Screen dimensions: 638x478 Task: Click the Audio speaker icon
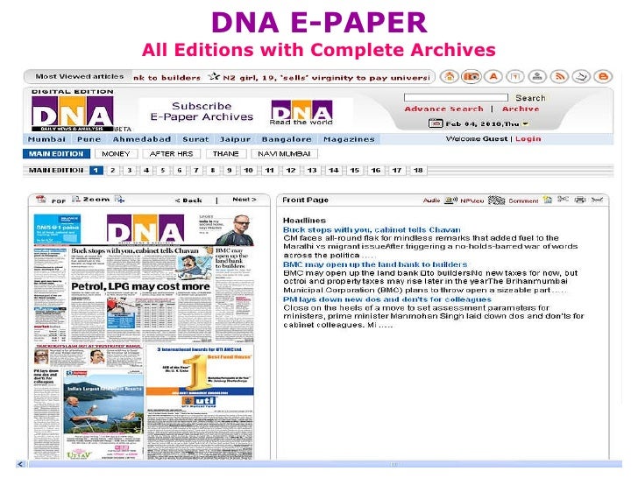pyautogui.click(x=450, y=200)
